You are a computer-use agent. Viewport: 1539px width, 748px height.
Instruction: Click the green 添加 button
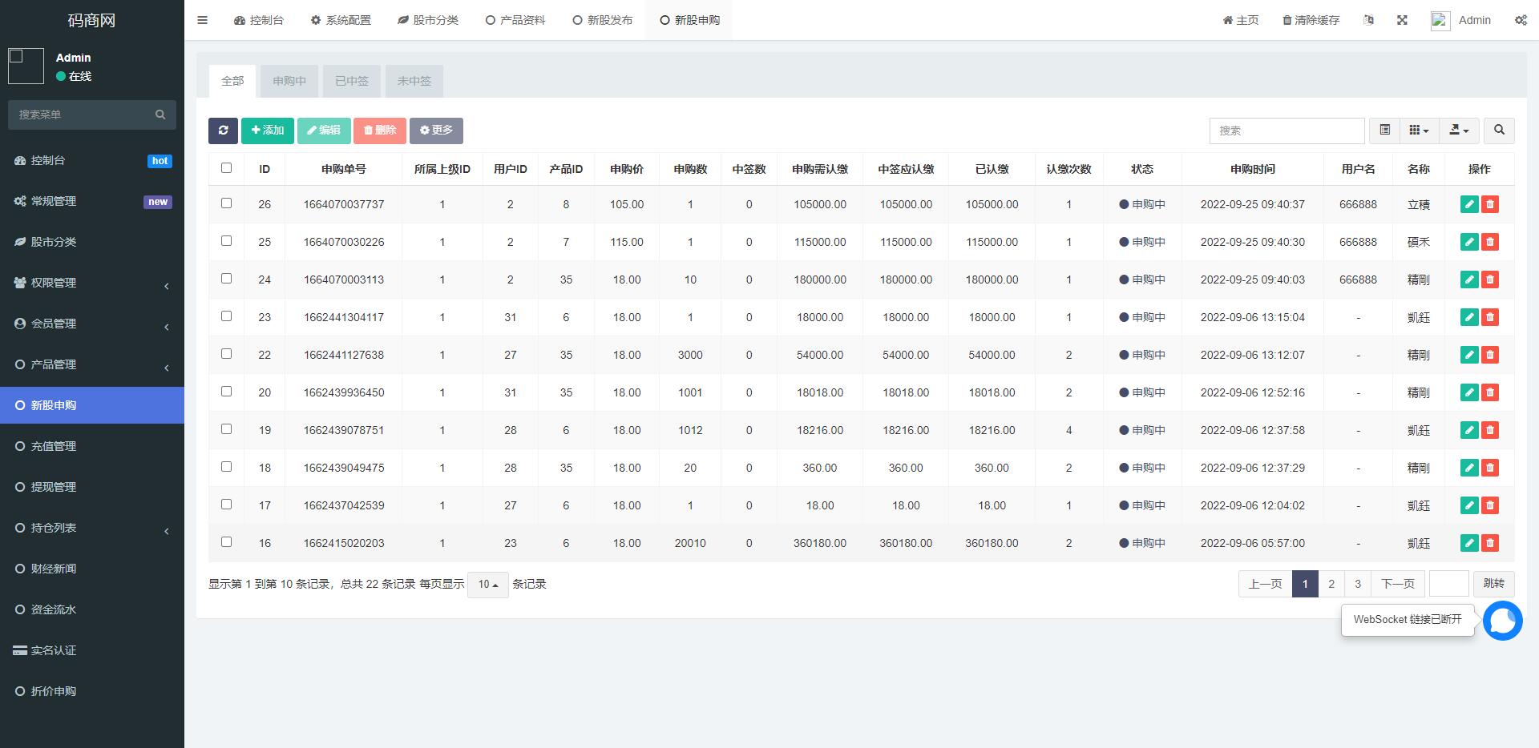[x=268, y=131]
